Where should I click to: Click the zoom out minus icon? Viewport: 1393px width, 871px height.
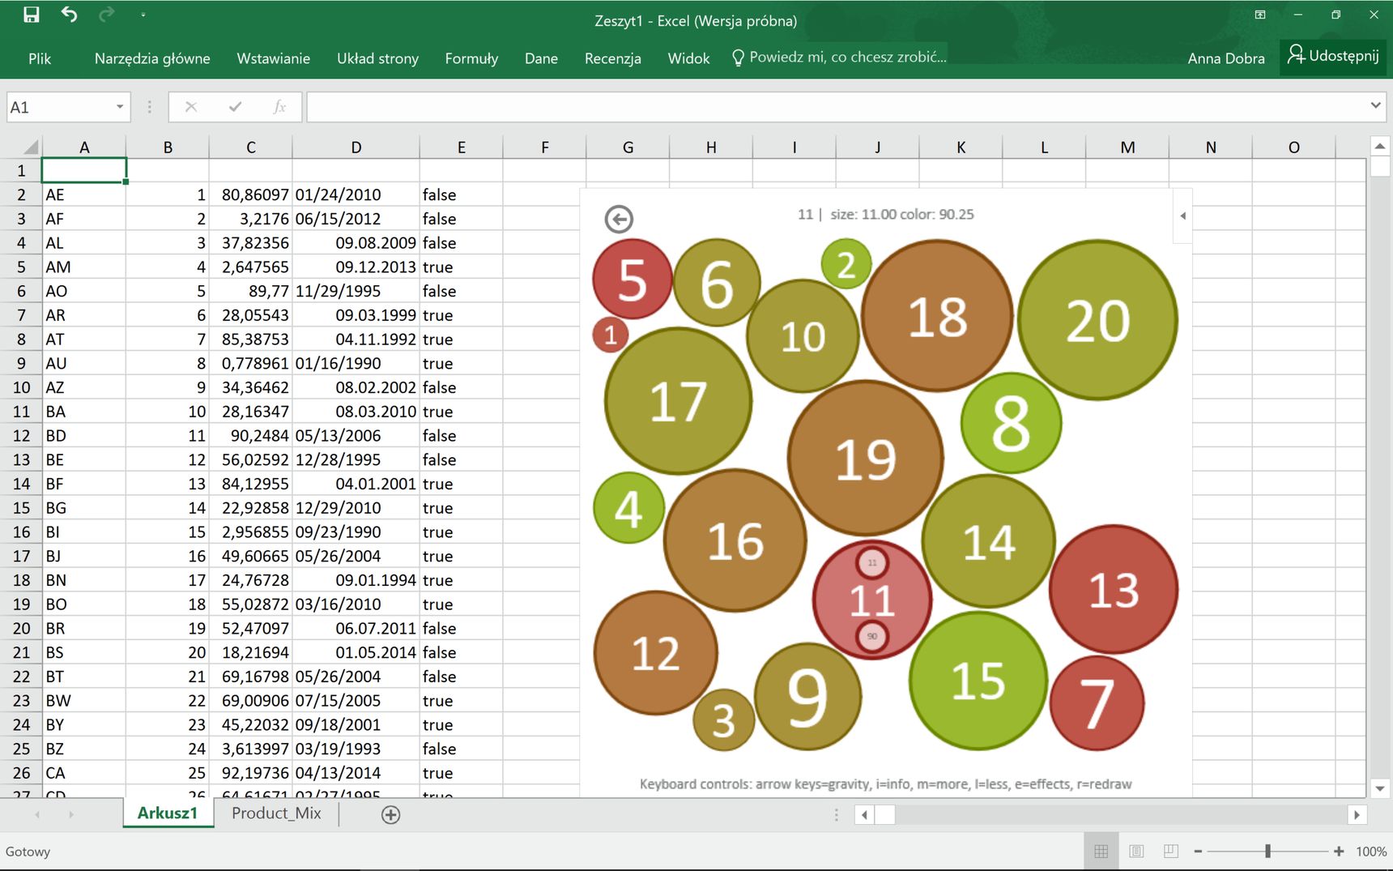(x=1198, y=852)
